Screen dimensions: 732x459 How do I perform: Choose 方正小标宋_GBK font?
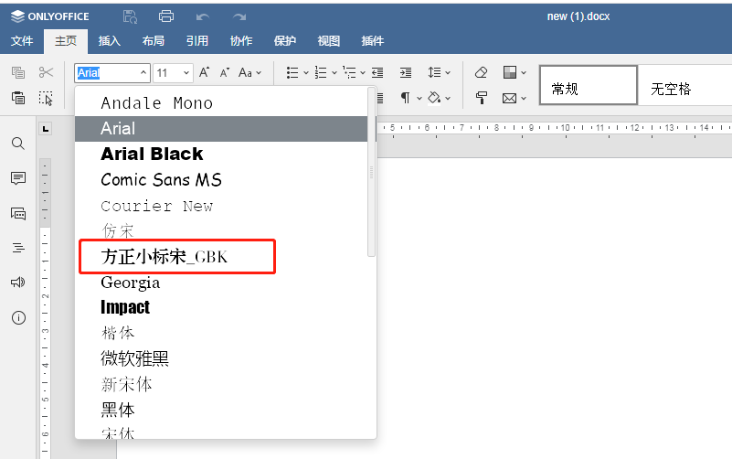pos(221,257)
